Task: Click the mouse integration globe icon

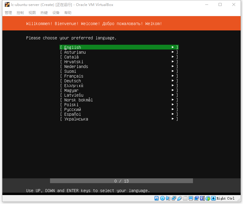Action: 208,198
